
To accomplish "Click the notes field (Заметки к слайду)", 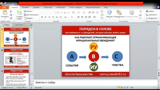I will (95, 82).
